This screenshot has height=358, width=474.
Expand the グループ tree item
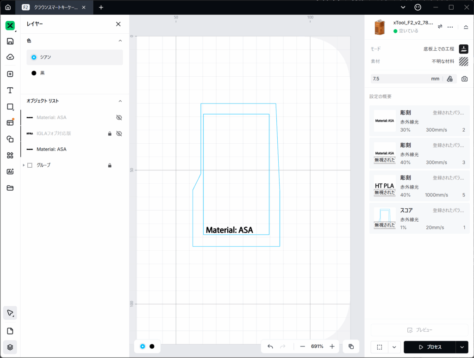coord(24,165)
